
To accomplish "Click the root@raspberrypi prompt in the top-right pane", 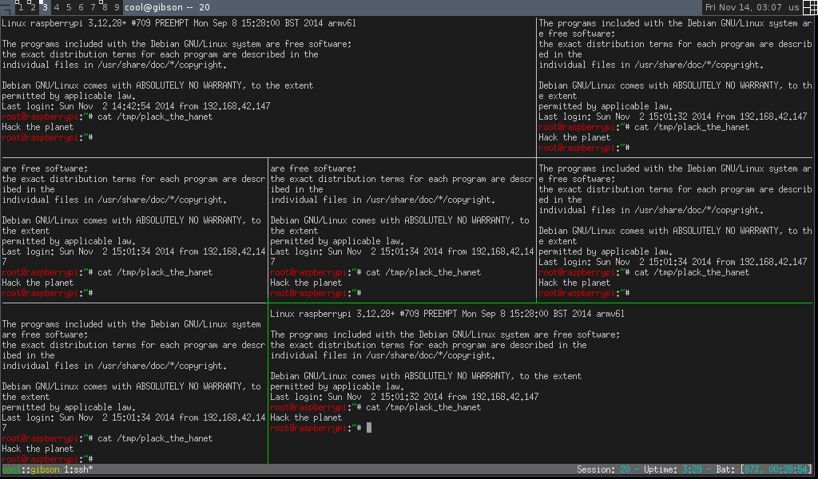I will point(584,148).
